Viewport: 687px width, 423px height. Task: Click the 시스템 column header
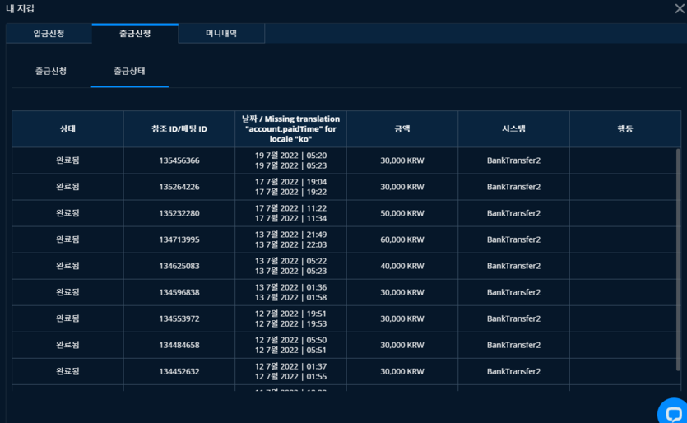[513, 129]
